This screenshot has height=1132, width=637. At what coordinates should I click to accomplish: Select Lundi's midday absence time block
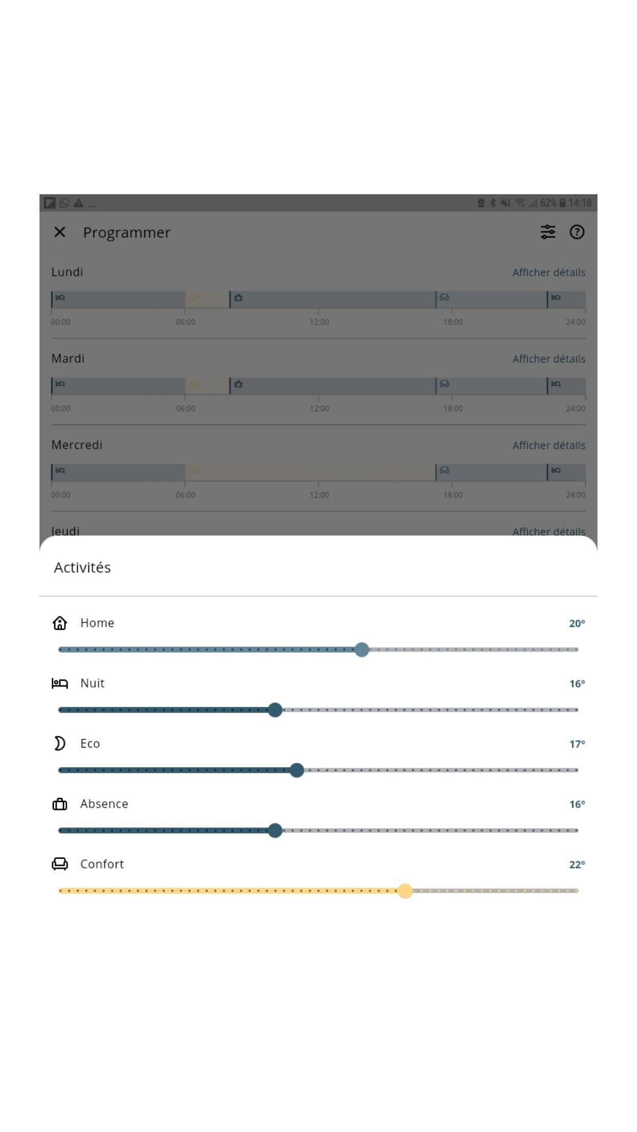tap(332, 299)
